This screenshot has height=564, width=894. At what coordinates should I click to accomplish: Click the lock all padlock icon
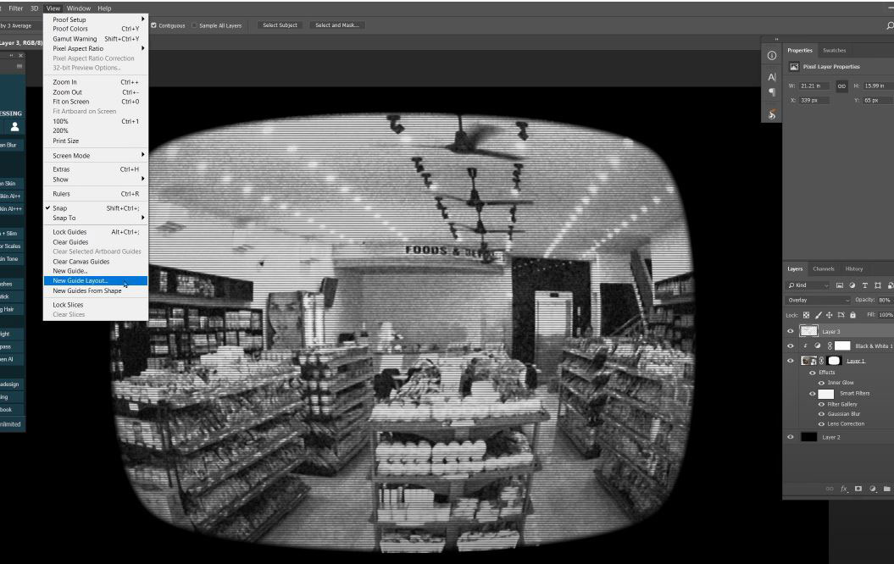pyautogui.click(x=853, y=315)
